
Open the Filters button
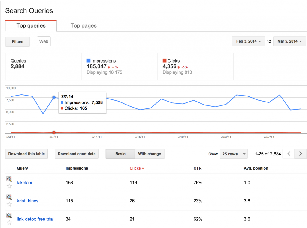pos(18,42)
